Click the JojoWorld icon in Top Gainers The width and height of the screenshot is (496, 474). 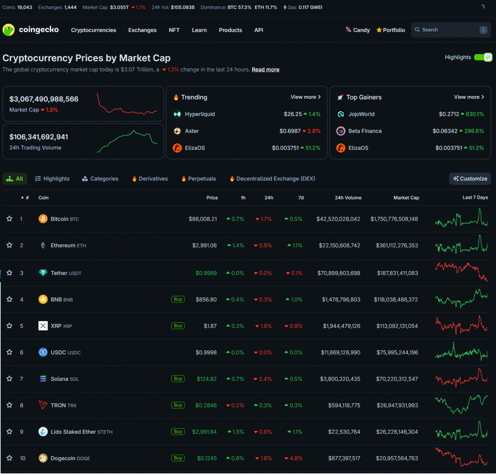click(341, 114)
